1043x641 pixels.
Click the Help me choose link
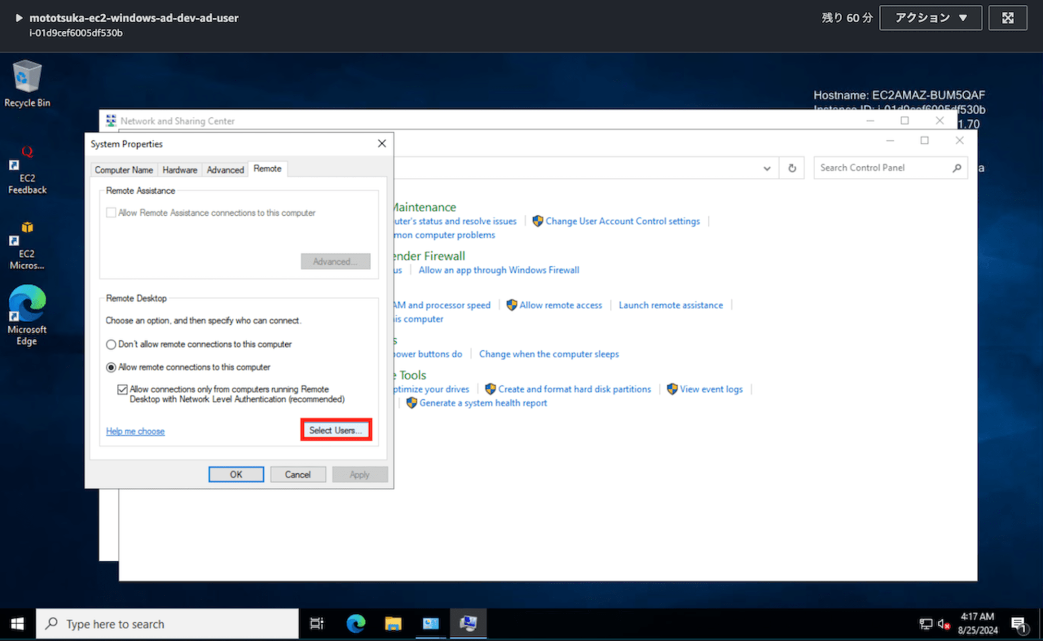pos(136,431)
